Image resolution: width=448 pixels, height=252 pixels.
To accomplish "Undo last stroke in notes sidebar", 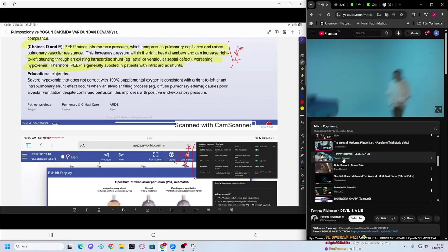I will [302, 122].
